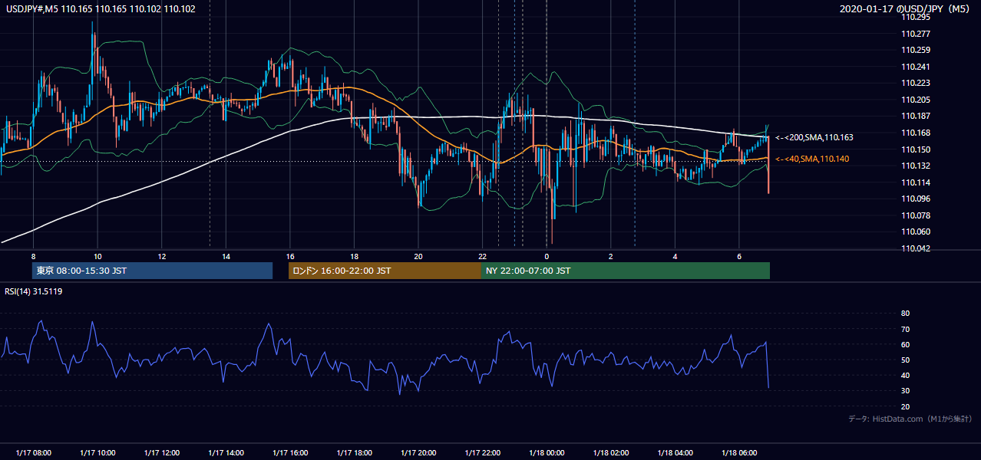The image size is (981, 460).
Task: Click RSI scale value 20
Action: click(906, 406)
